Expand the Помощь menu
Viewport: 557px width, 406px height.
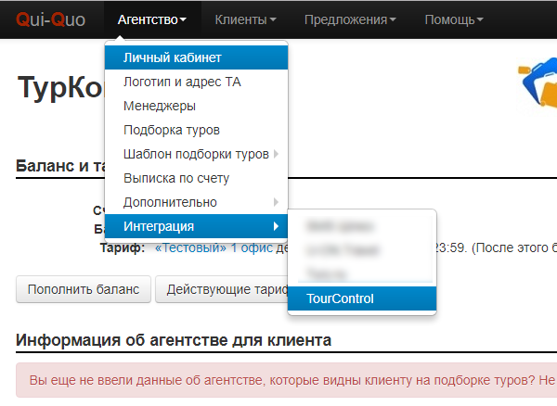(x=454, y=19)
